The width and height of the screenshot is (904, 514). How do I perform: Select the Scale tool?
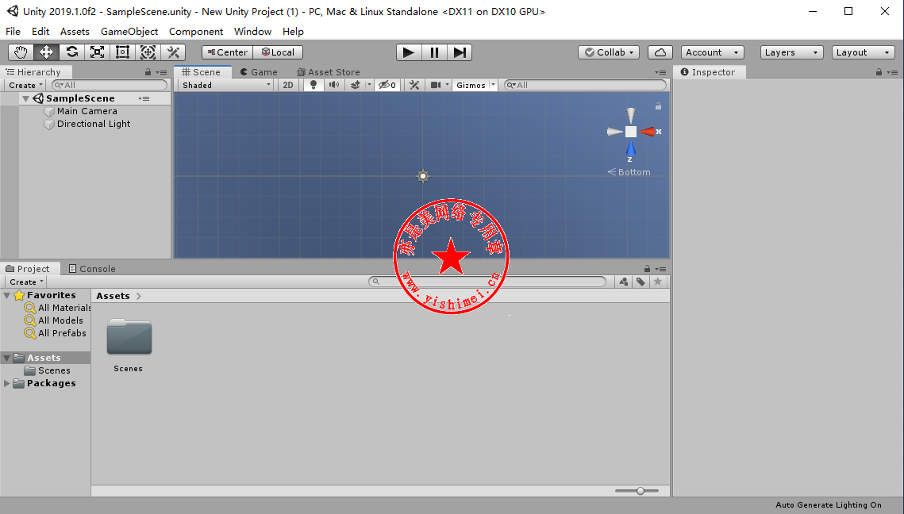coord(97,52)
